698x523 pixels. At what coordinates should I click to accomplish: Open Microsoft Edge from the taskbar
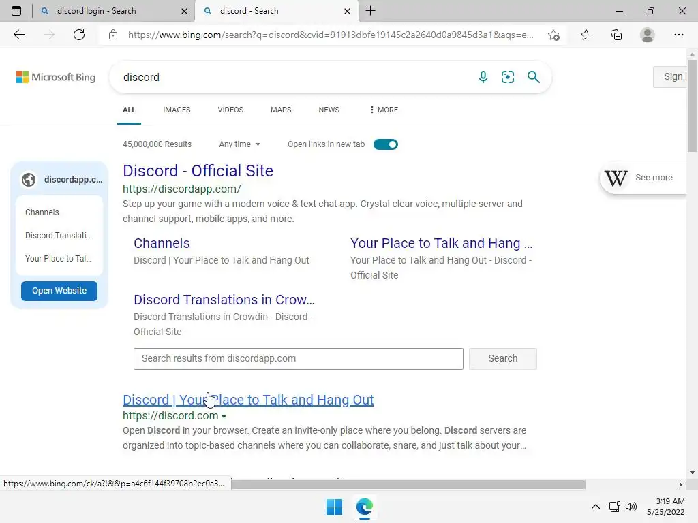click(x=364, y=507)
